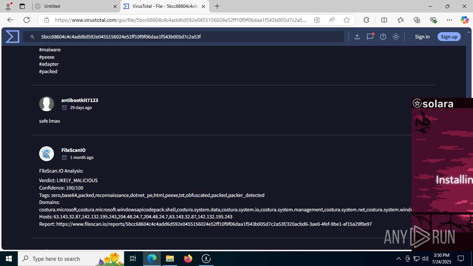Click the 'Confidence: 100/100' line
The height and width of the screenshot is (266, 473).
point(61,188)
